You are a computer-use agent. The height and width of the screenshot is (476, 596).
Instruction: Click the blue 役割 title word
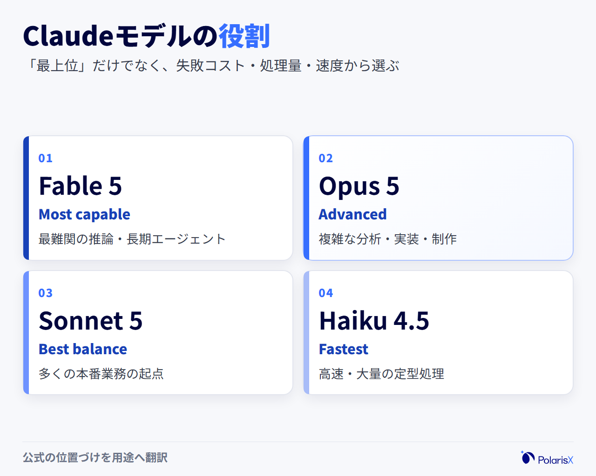tap(244, 36)
